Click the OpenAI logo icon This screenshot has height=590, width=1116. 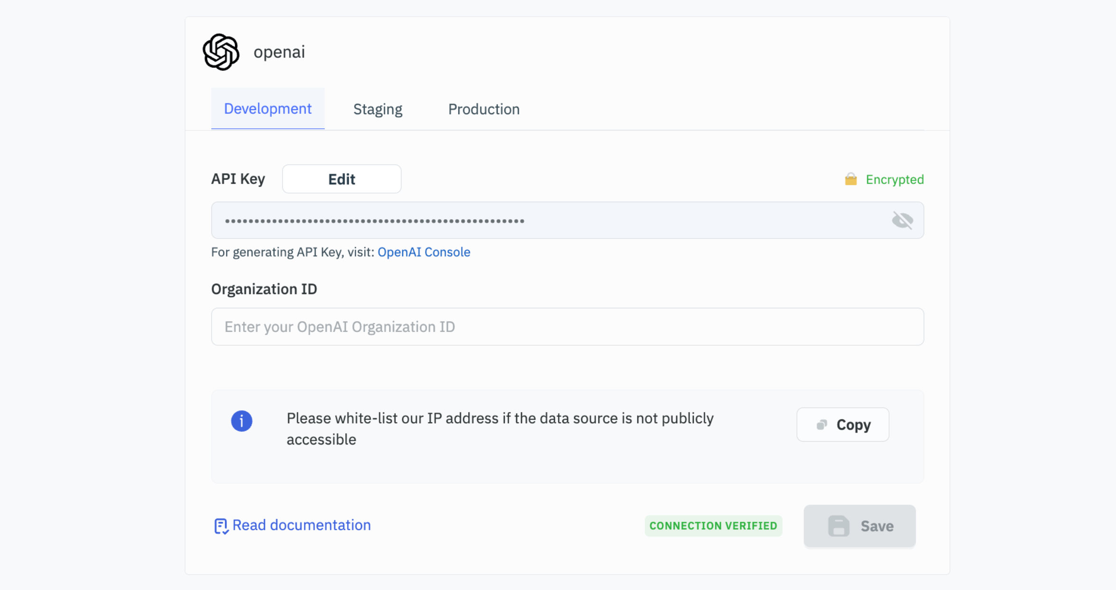point(221,52)
